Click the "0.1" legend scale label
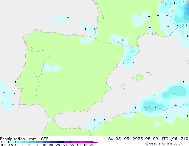 pyautogui.click(x=3, y=145)
